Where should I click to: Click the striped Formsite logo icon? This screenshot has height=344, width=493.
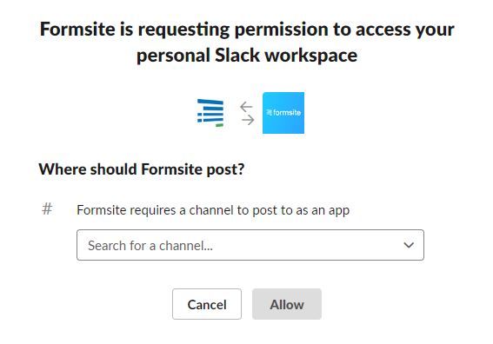210,113
